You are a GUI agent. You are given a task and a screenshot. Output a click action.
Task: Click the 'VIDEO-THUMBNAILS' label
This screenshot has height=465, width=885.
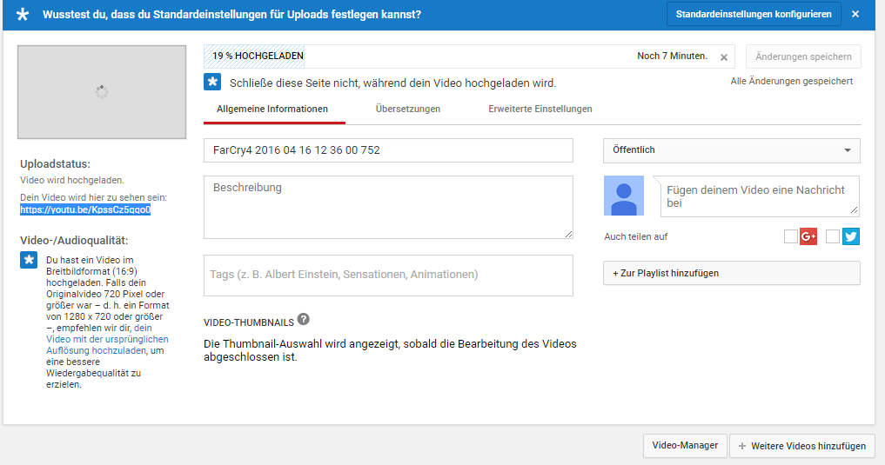pos(249,322)
